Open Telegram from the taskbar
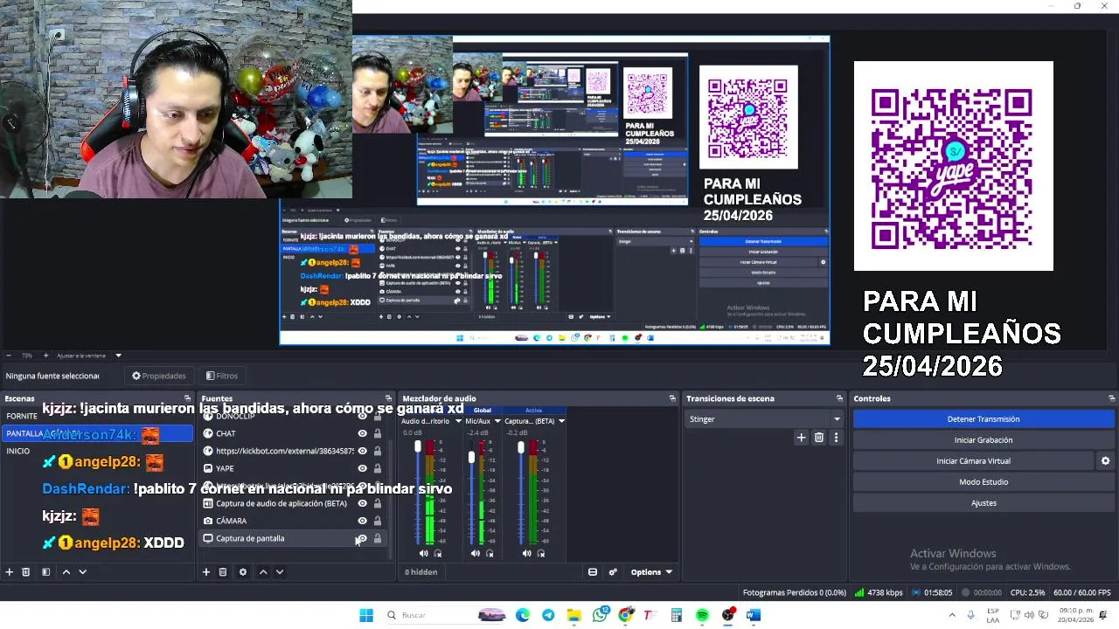The width and height of the screenshot is (1119, 629). click(x=548, y=615)
